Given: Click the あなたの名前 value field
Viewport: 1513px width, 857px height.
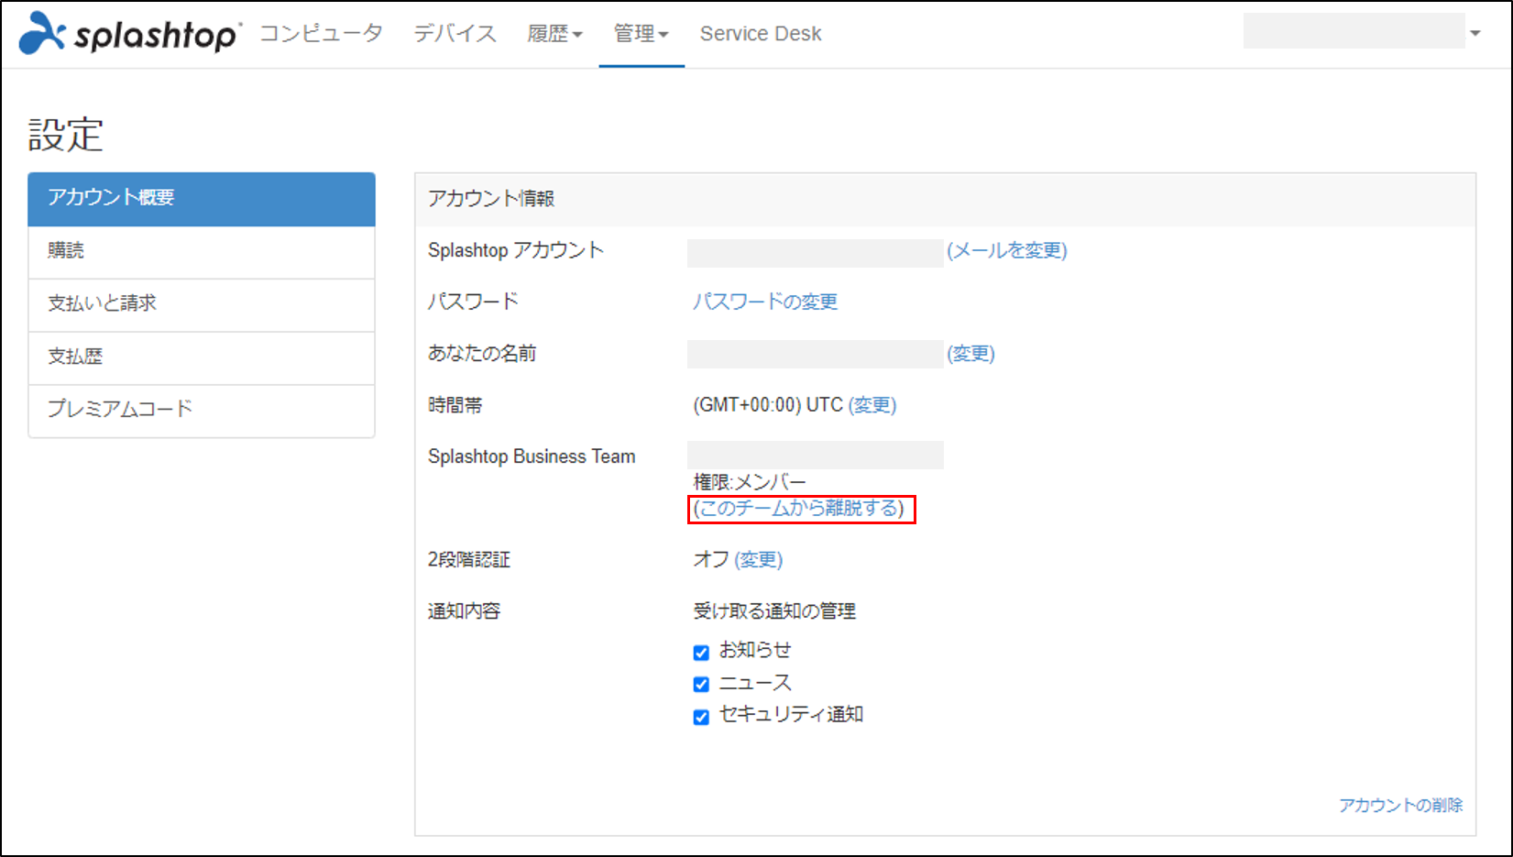Looking at the screenshot, I should [x=816, y=354].
